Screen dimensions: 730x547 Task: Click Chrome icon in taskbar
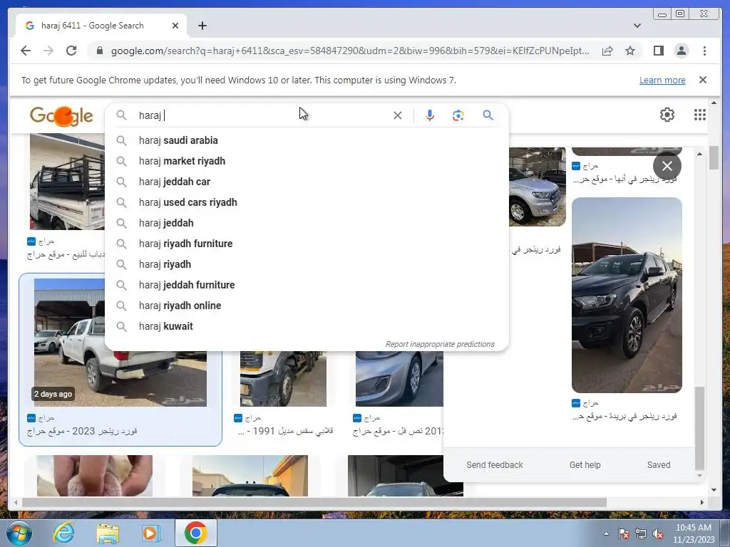[195, 533]
